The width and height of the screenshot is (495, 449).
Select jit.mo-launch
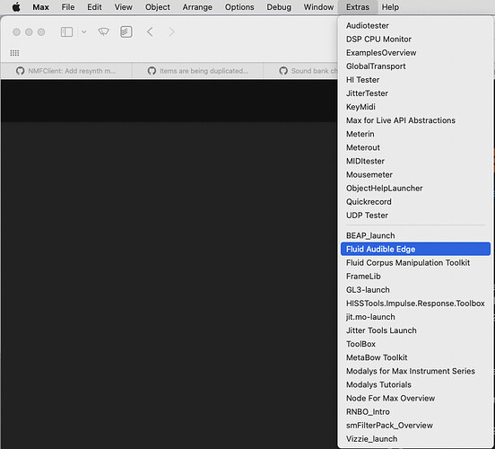(x=415, y=317)
